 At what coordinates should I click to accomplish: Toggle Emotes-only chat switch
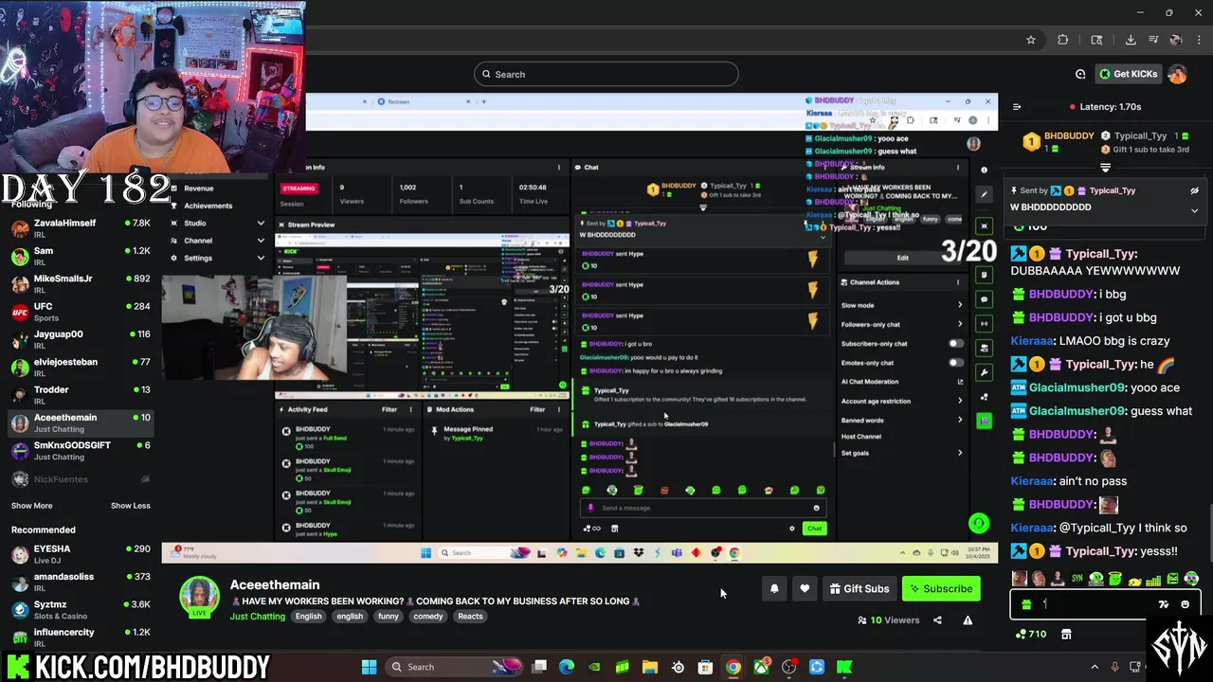955,363
